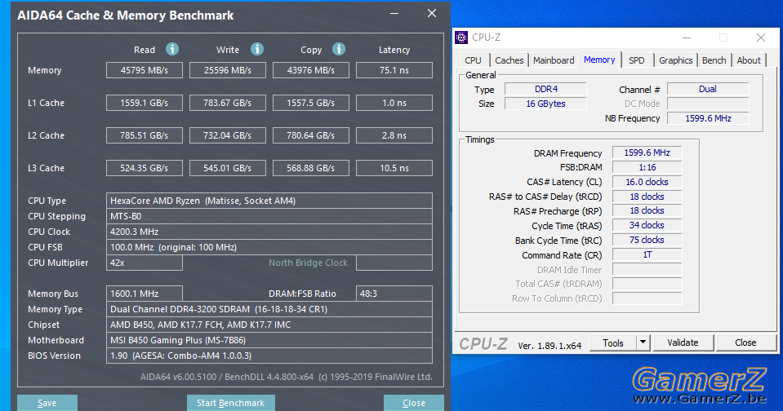The height and width of the screenshot is (411, 783).
Task: Click the L2 Cache Write value 732.04 GB/s
Action: coord(228,135)
